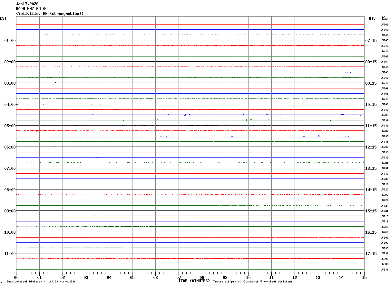The image size is (390, 286).
Task: Click the DC offset value "15745"
Action: point(384,56)
